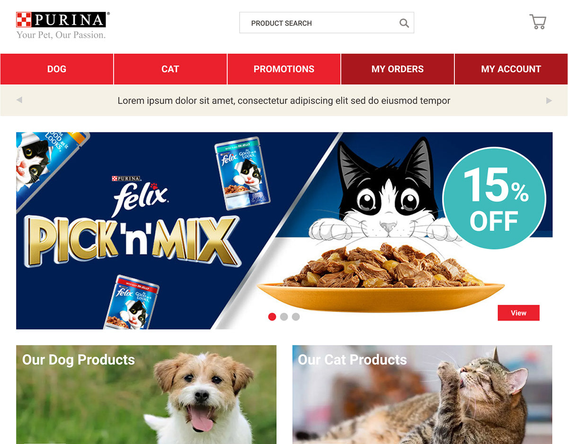Click the 15% OFF teal badge

pyautogui.click(x=494, y=198)
